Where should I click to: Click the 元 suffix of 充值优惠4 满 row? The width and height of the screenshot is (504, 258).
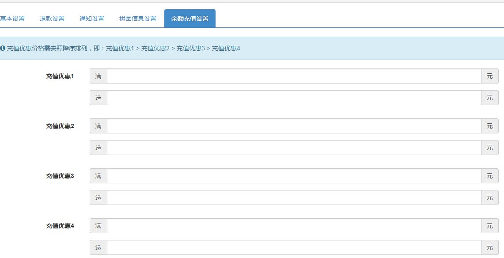(x=490, y=226)
